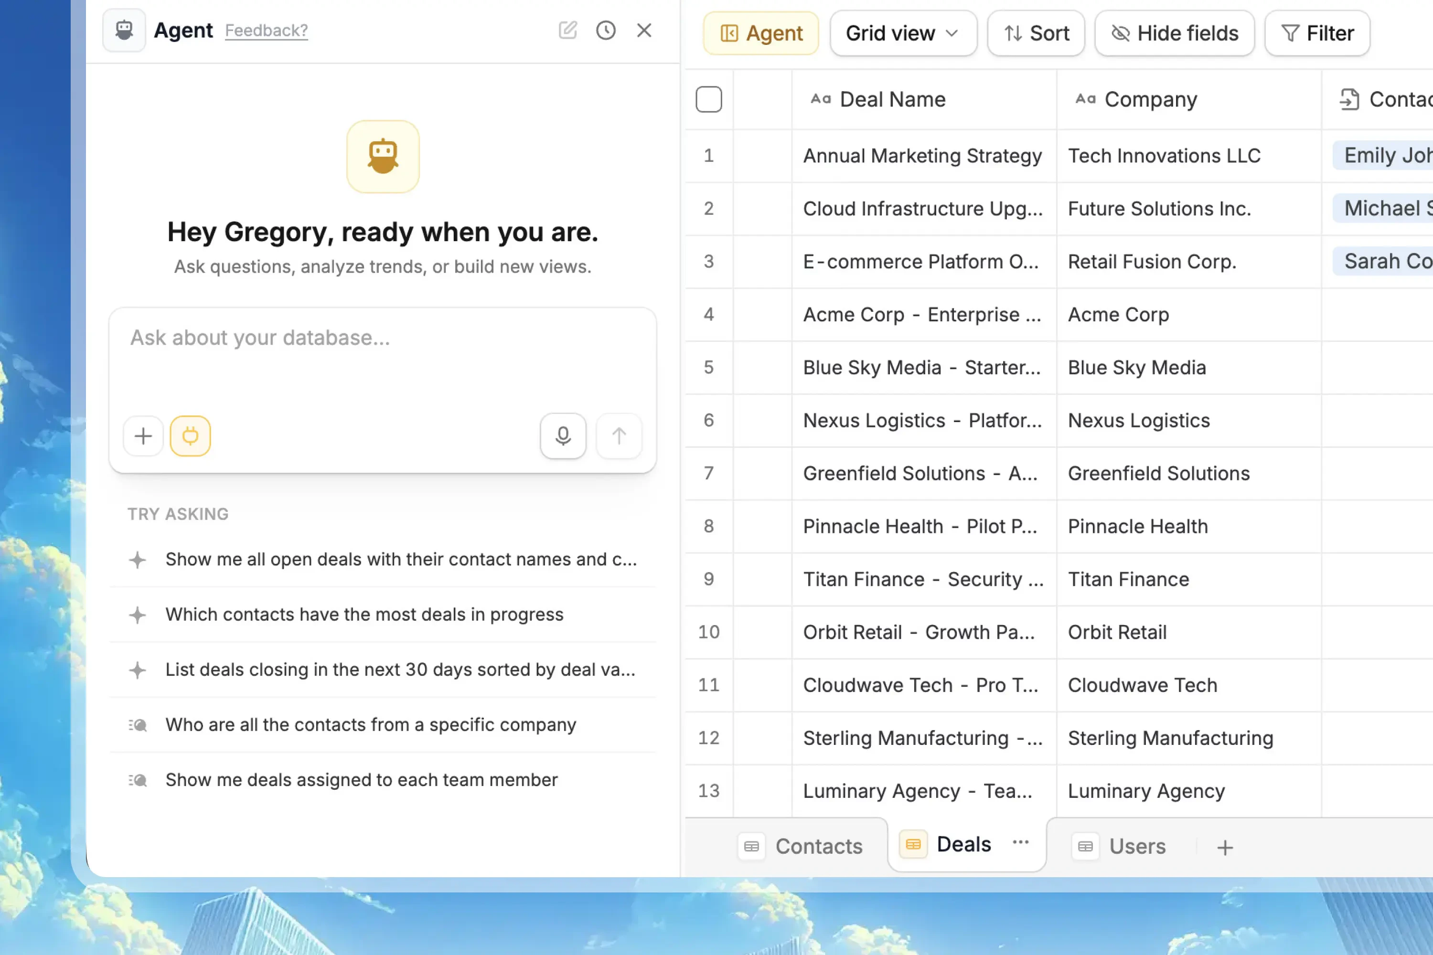
Task: Select 'Who are all the contacts from a specific company'
Action: point(383,725)
